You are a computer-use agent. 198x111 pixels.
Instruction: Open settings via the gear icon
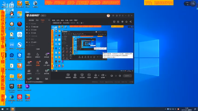pos(120,76)
